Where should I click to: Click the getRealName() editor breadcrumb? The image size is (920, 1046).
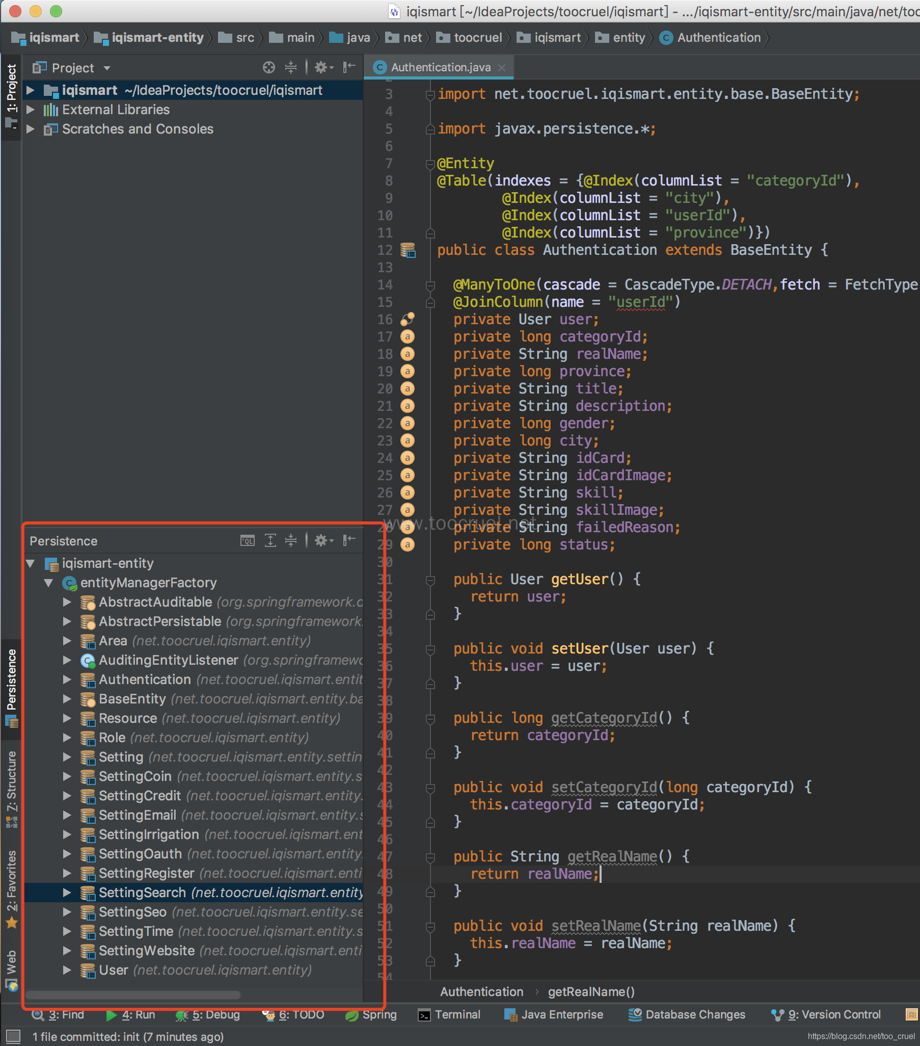click(591, 992)
